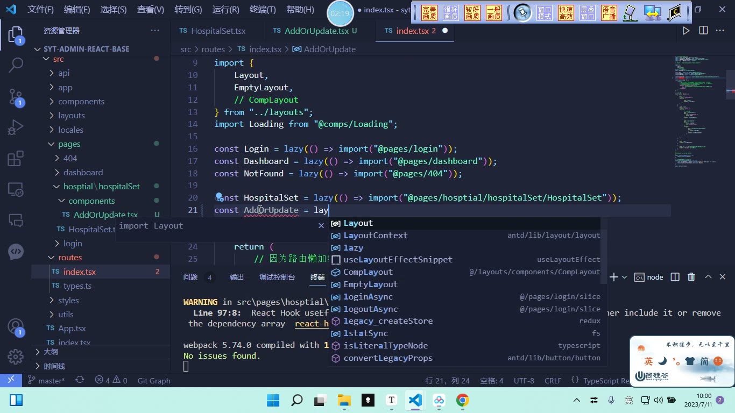Collapse the routes folder
The height and width of the screenshot is (413, 735).
click(70, 258)
